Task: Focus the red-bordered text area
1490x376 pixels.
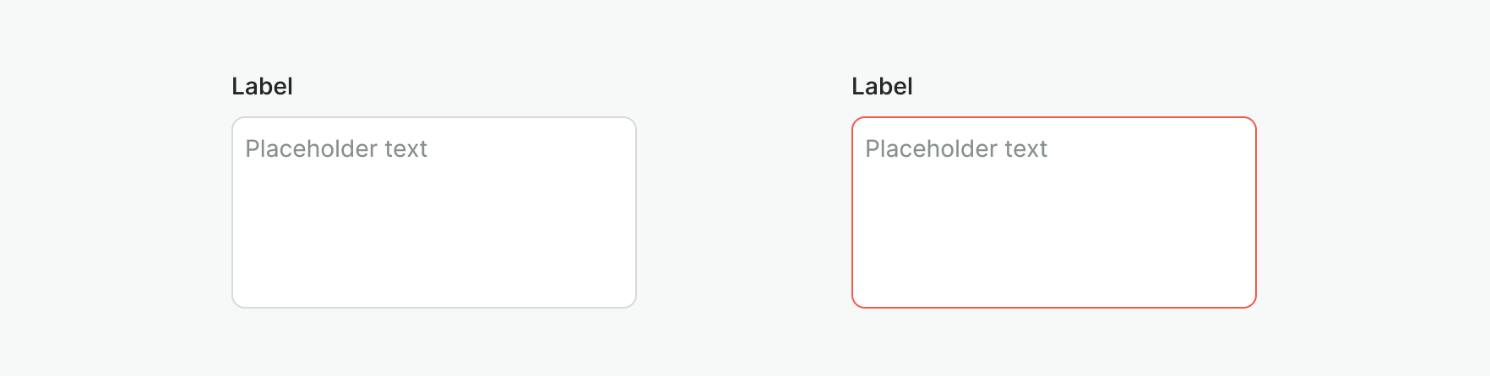Action: [1053, 212]
